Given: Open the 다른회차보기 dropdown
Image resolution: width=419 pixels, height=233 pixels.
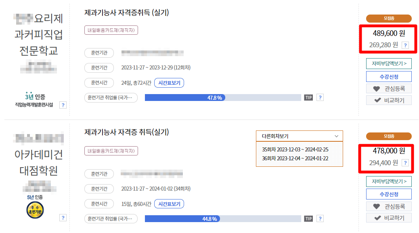Looking at the screenshot, I should click(x=299, y=136).
